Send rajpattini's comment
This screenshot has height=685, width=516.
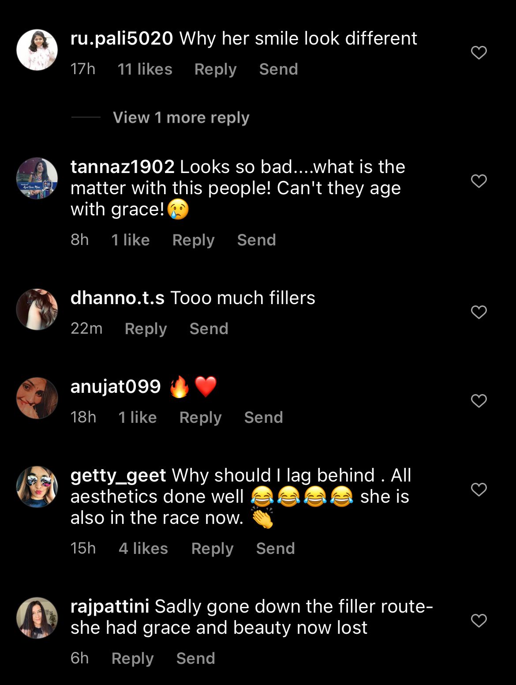coord(195,659)
